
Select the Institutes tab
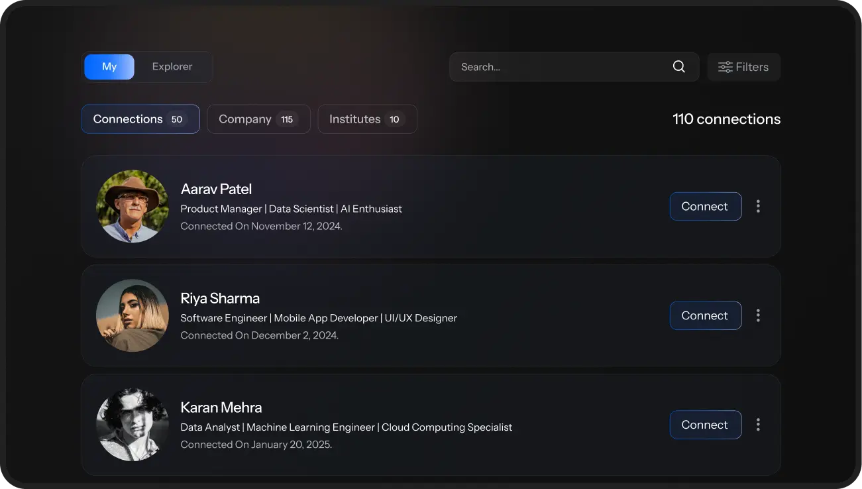[x=367, y=119]
